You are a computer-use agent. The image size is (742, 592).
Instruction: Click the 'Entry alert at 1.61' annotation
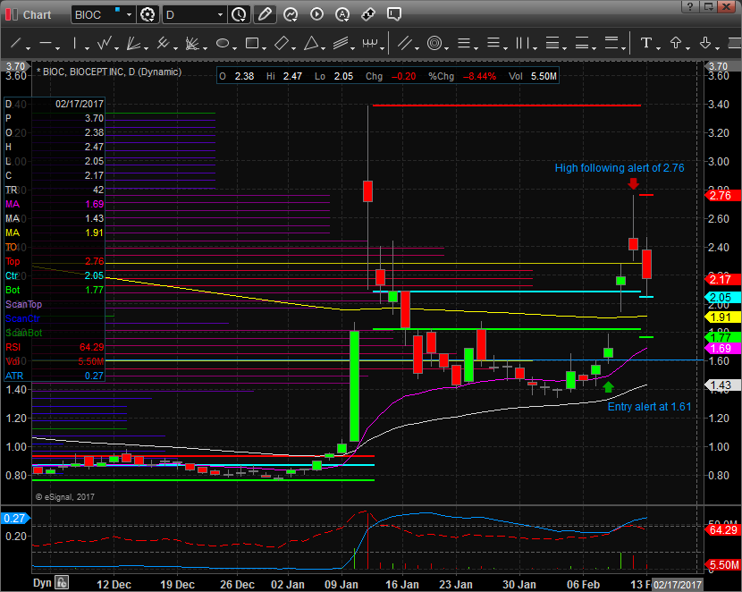[x=649, y=407]
